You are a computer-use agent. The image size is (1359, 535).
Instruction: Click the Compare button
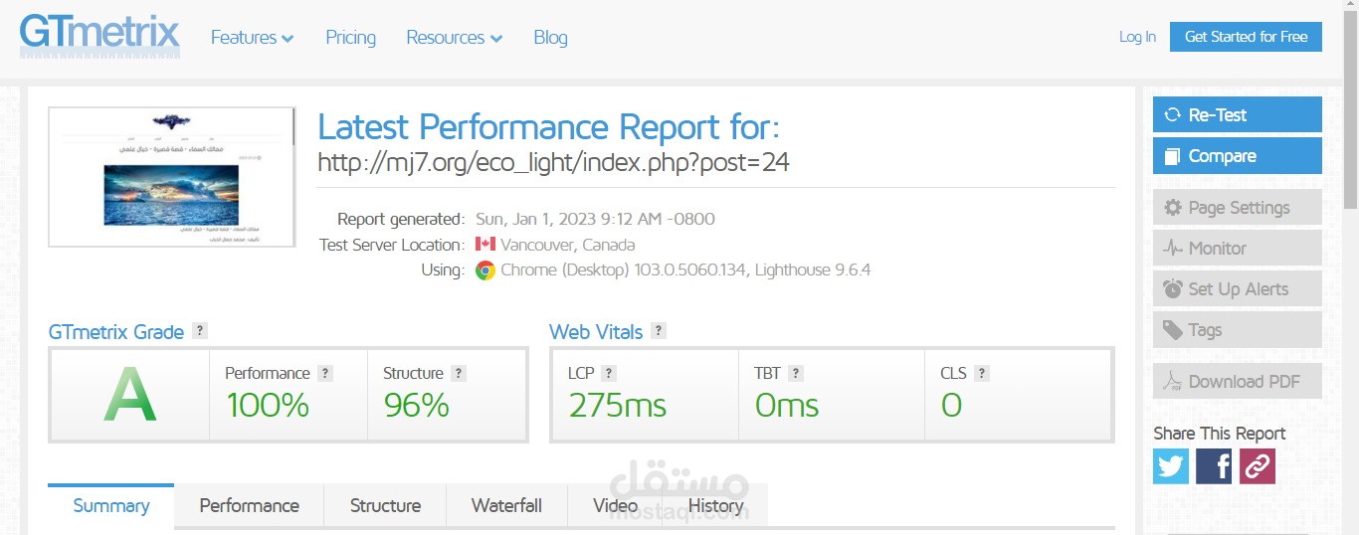tap(1237, 156)
